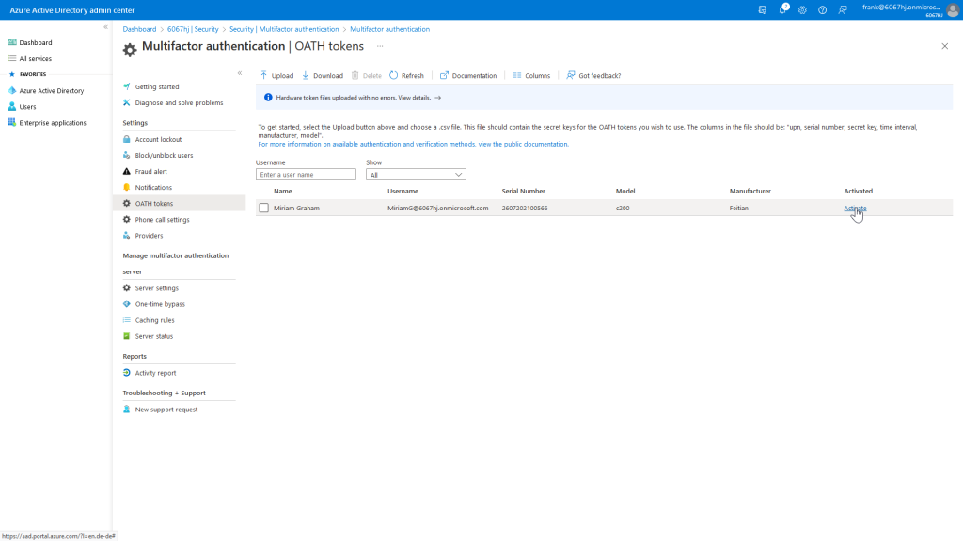Go to Phone call settings

(x=162, y=220)
